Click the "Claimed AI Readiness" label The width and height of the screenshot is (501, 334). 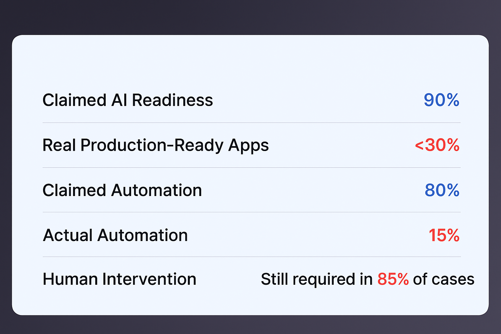tap(128, 100)
